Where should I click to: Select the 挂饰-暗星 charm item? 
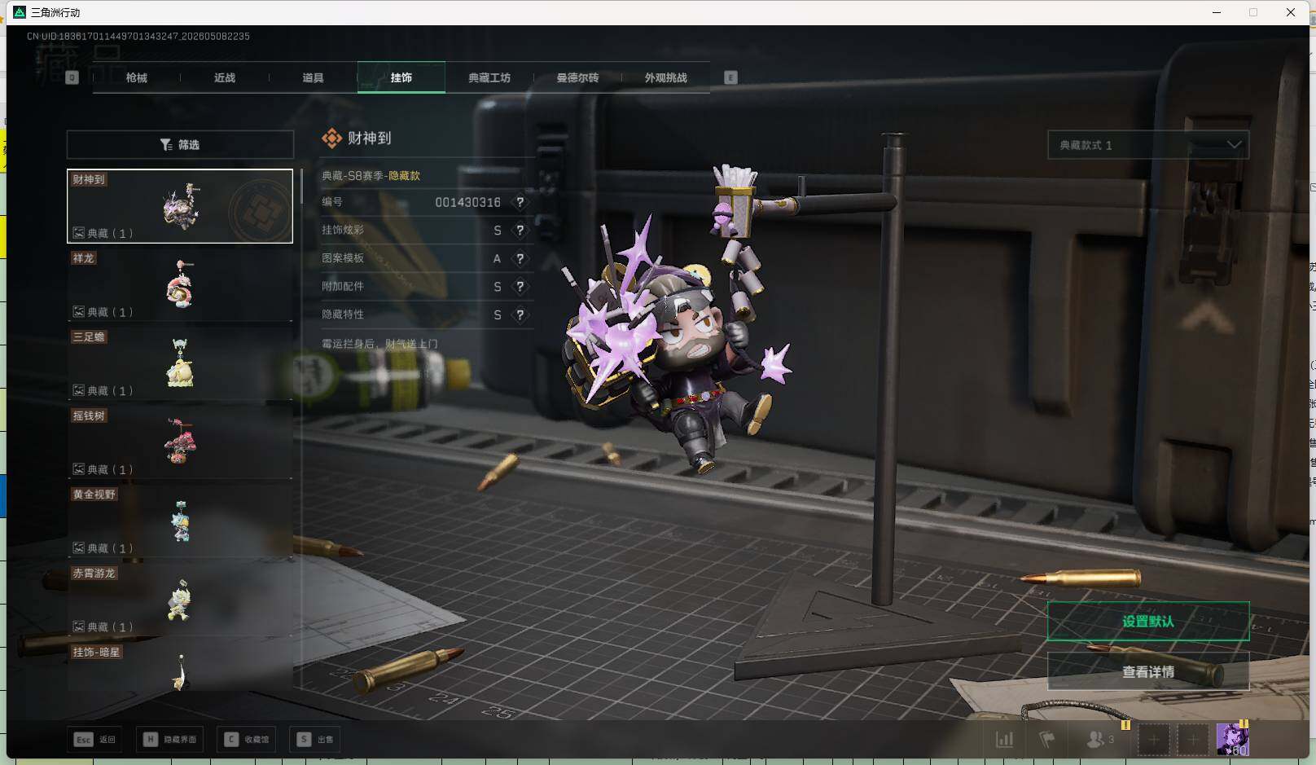pos(180,667)
